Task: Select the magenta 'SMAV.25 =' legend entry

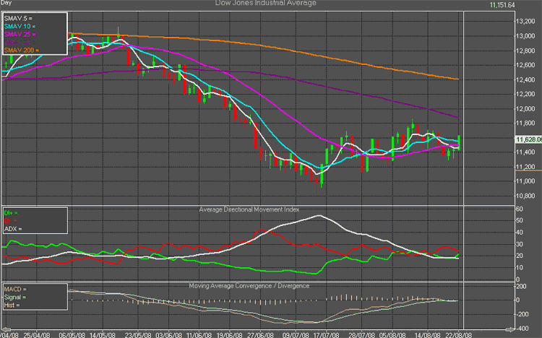Action: click(x=20, y=34)
